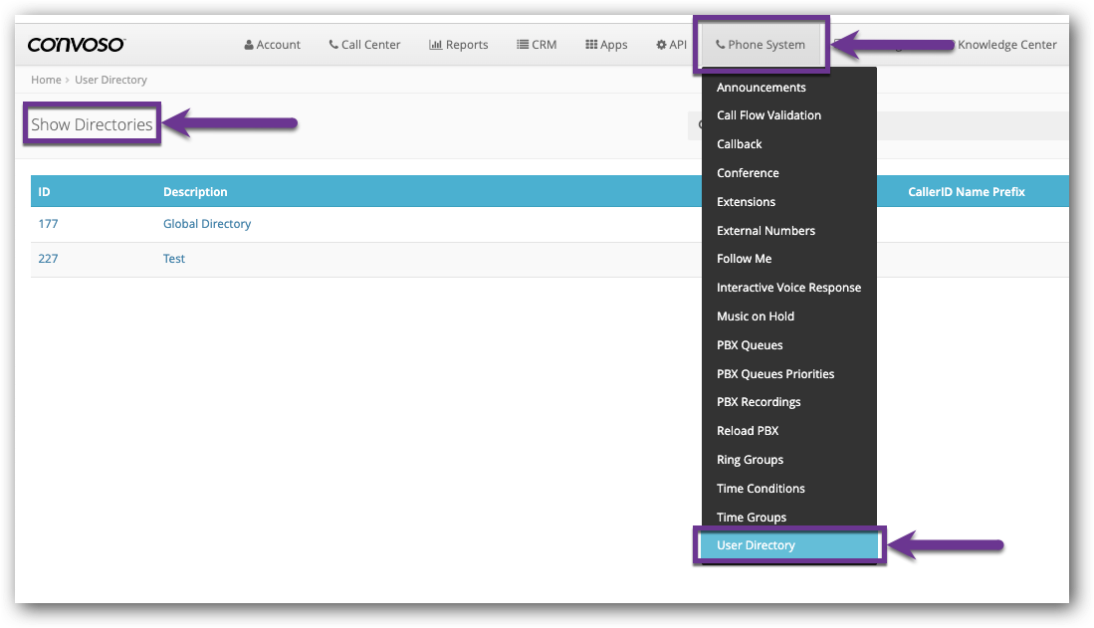Click the Description column header

(195, 192)
